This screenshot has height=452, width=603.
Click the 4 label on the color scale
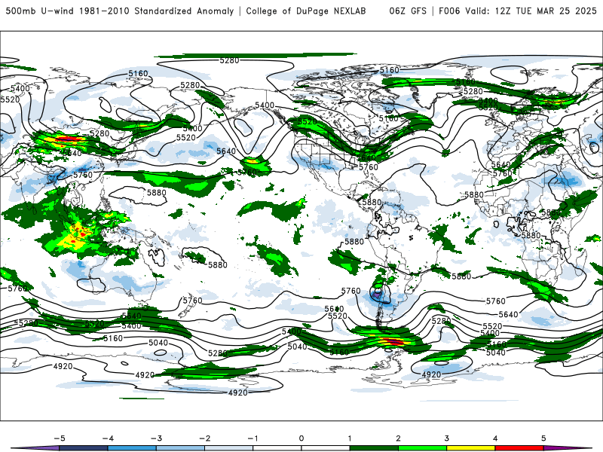(x=495, y=438)
